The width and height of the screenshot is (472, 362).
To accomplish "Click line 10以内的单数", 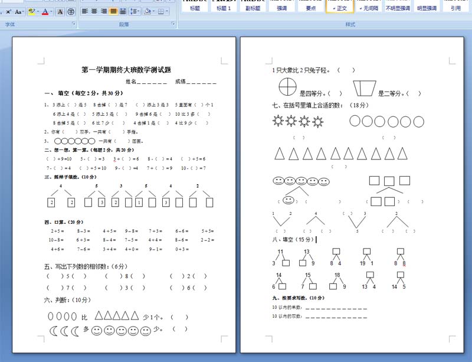I will 319,308.
